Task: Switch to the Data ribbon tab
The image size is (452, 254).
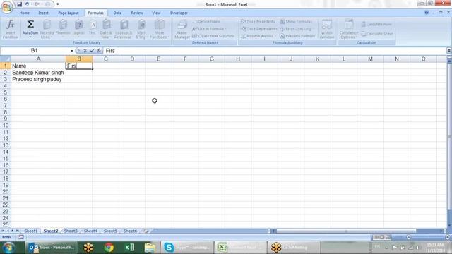Action: 117,13
